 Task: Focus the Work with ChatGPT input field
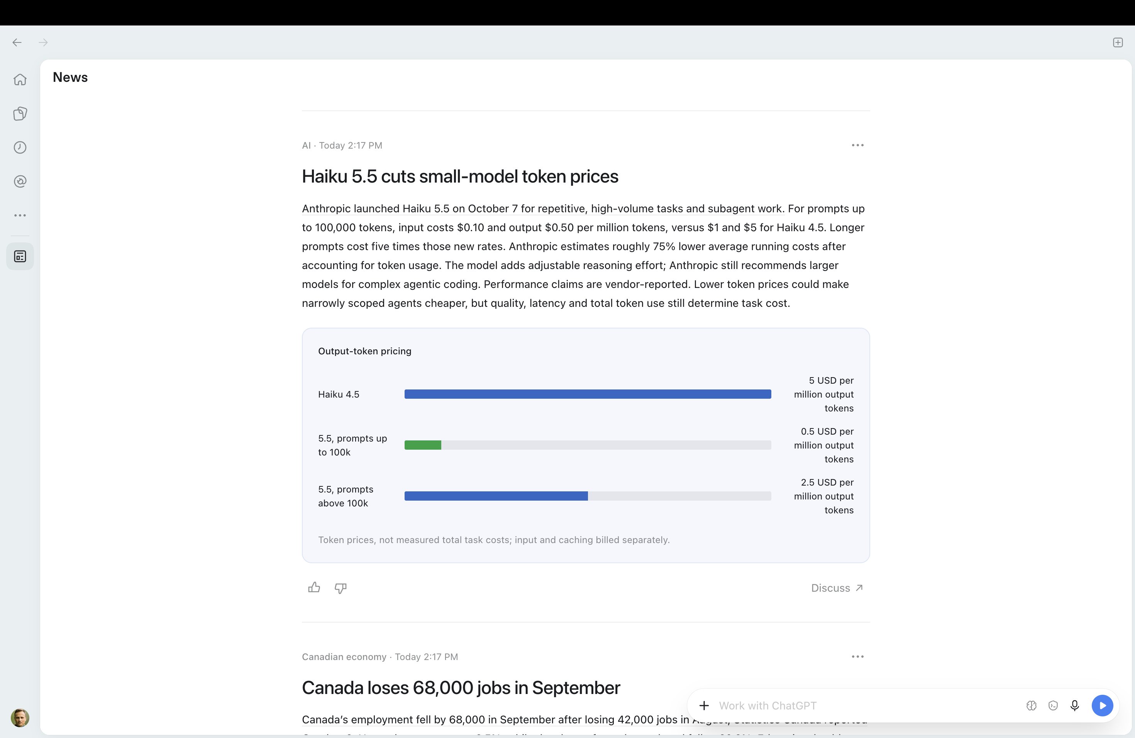pyautogui.click(x=867, y=706)
